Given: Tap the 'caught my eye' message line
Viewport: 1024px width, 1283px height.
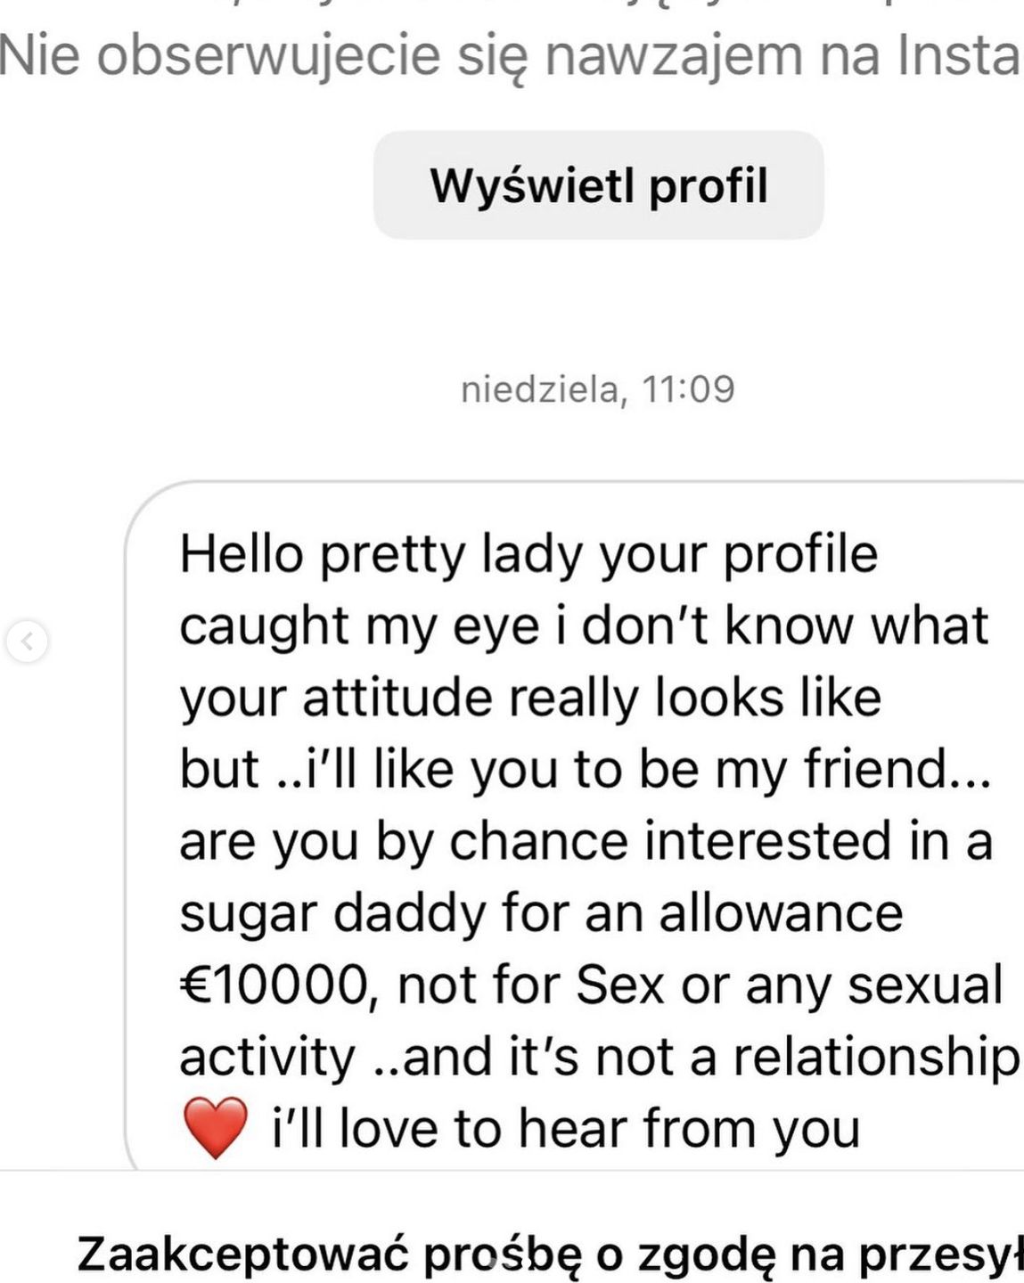Looking at the screenshot, I should tap(584, 625).
